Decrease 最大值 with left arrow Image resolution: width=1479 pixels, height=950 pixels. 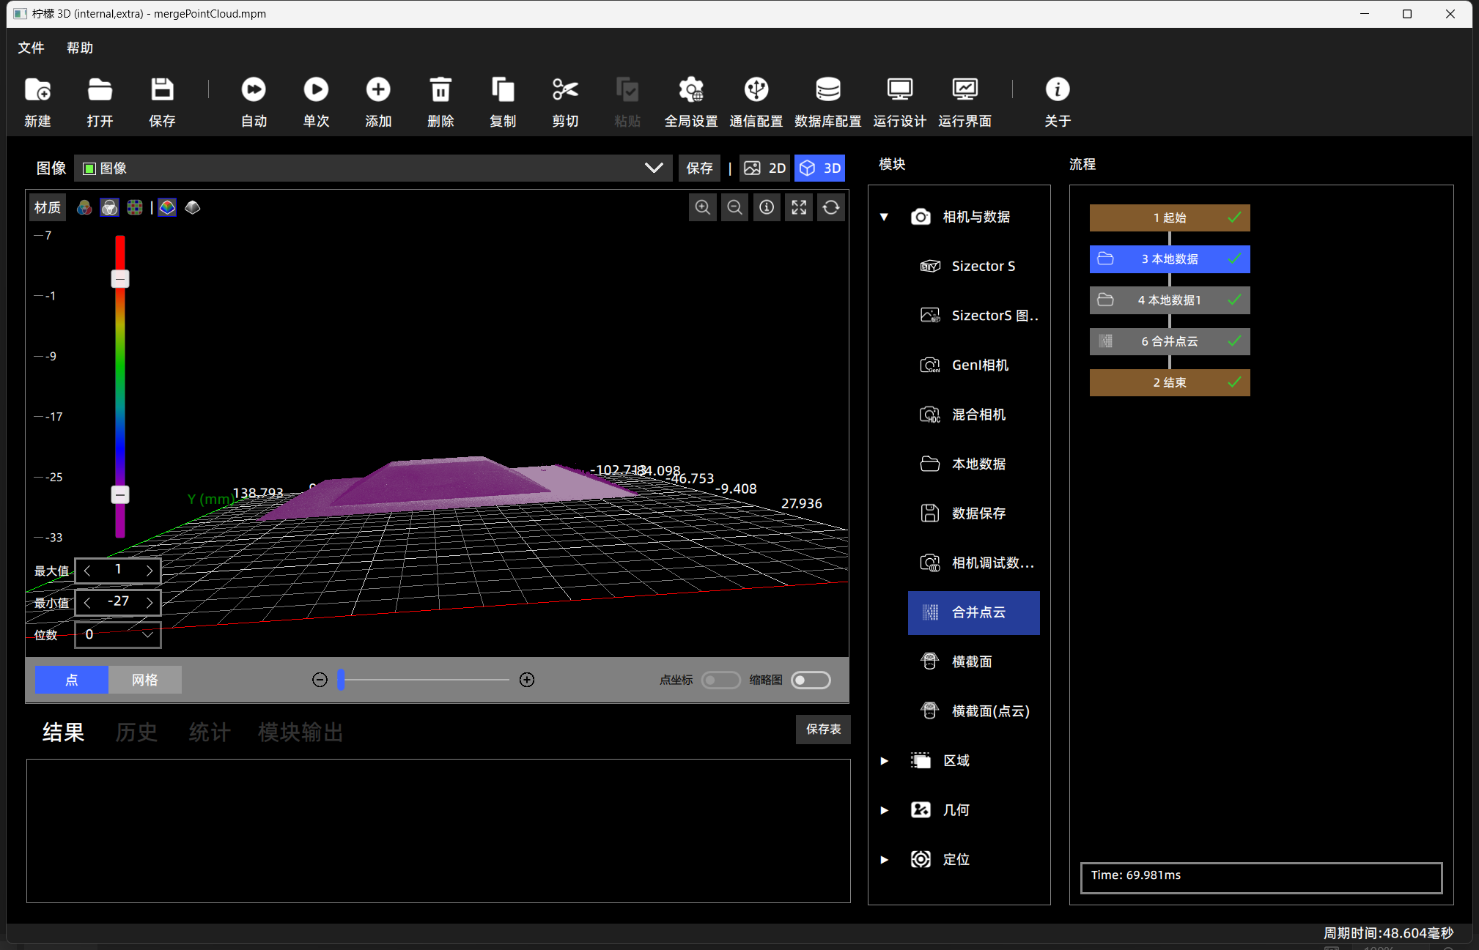(x=87, y=571)
